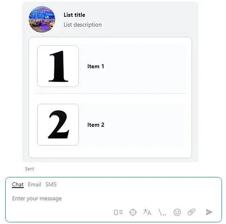
Task: Click the empty area in the Item 1 row
Action: pos(144,66)
